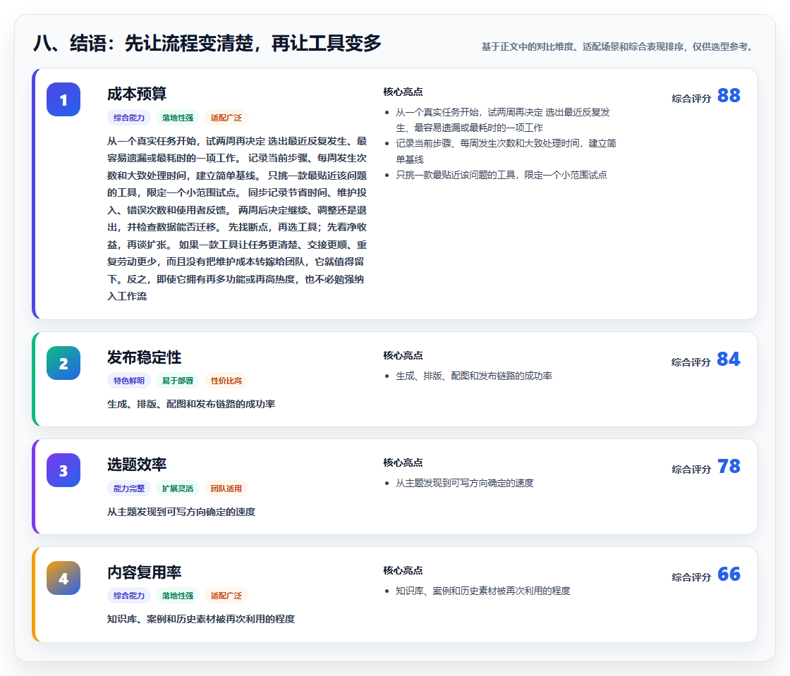The height and width of the screenshot is (676, 790).
Task: Click 综合评分 label beside 78
Action: pos(691,469)
